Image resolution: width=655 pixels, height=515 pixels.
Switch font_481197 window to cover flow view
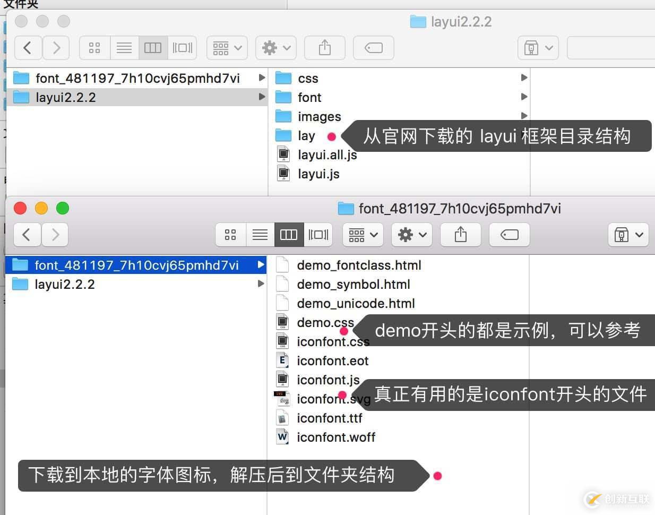tap(318, 235)
